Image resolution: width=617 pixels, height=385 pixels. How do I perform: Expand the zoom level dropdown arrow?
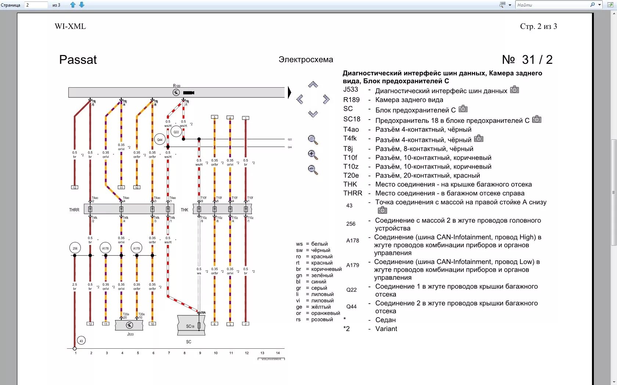(x=510, y=5)
